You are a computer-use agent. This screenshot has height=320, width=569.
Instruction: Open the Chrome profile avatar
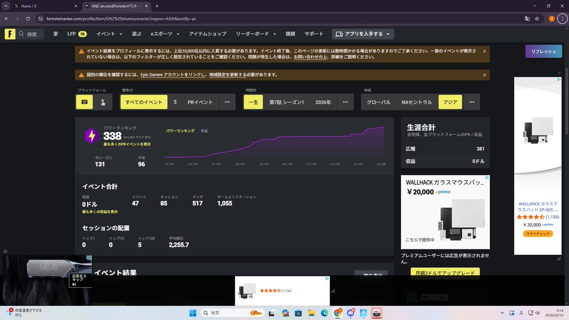pos(551,18)
